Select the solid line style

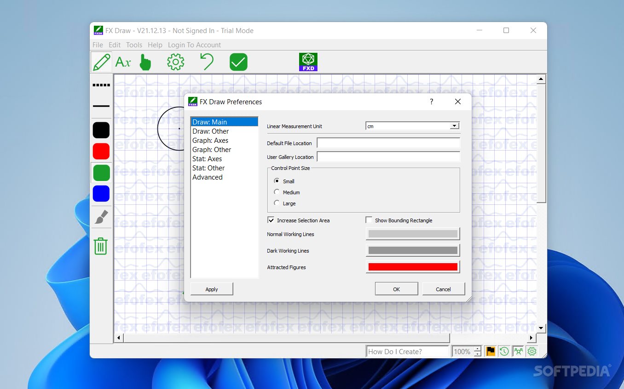point(101,106)
